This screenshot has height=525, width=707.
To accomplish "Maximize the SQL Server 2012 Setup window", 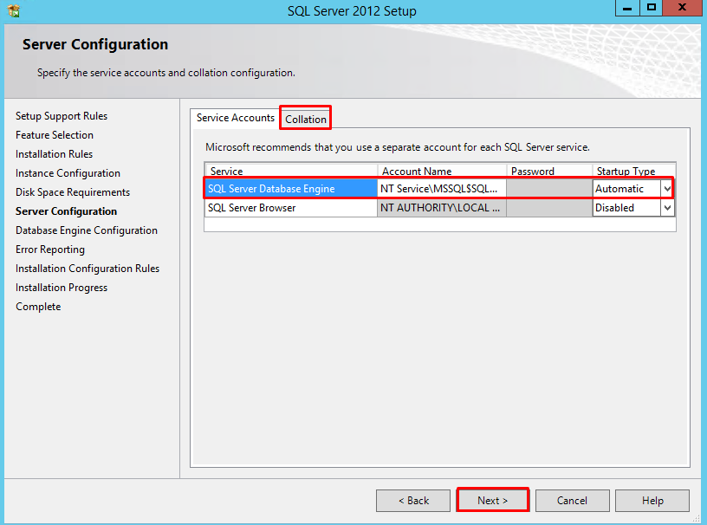I will 651,8.
